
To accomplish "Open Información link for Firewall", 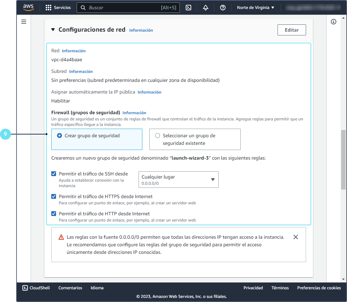I will pos(134,113).
